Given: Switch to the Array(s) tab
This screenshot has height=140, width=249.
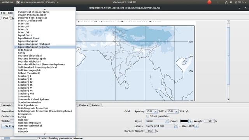Looking at the screenshot, I should [x=8, y=105].
